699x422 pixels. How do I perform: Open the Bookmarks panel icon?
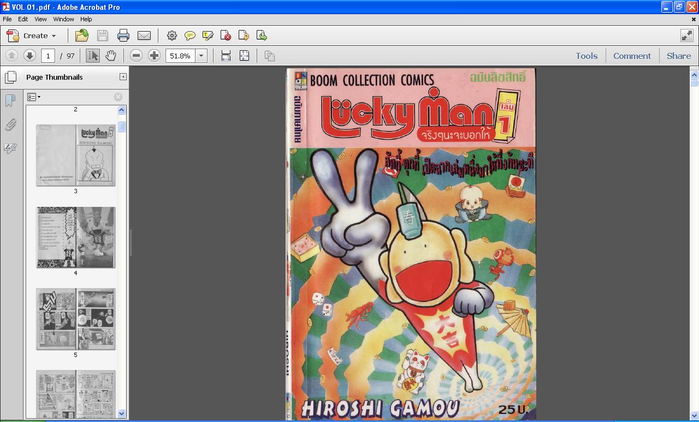[x=10, y=100]
